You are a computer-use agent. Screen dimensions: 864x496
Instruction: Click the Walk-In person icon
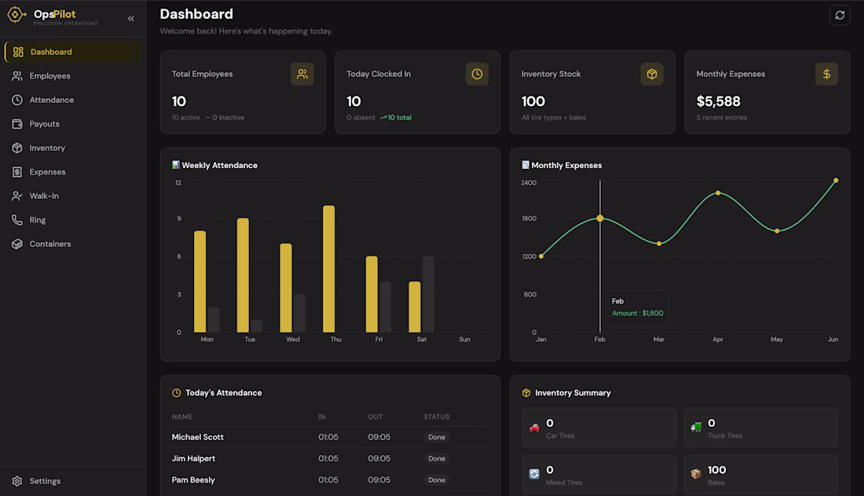point(17,196)
